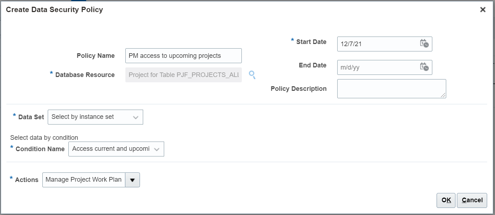Open the Start Date calendar picker icon

pyautogui.click(x=424, y=44)
